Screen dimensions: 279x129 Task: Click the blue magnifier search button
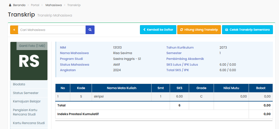(x=90, y=30)
